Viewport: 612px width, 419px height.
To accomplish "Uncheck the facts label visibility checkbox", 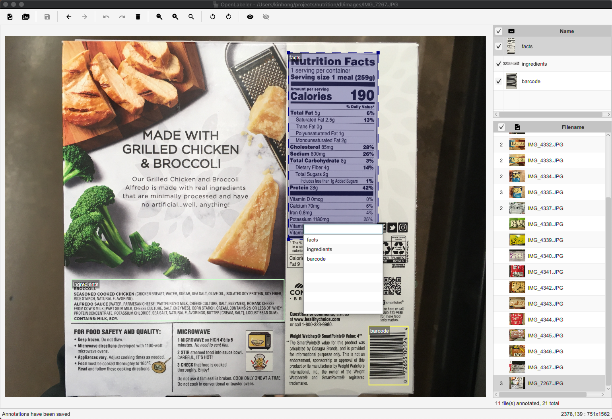I will (x=499, y=46).
